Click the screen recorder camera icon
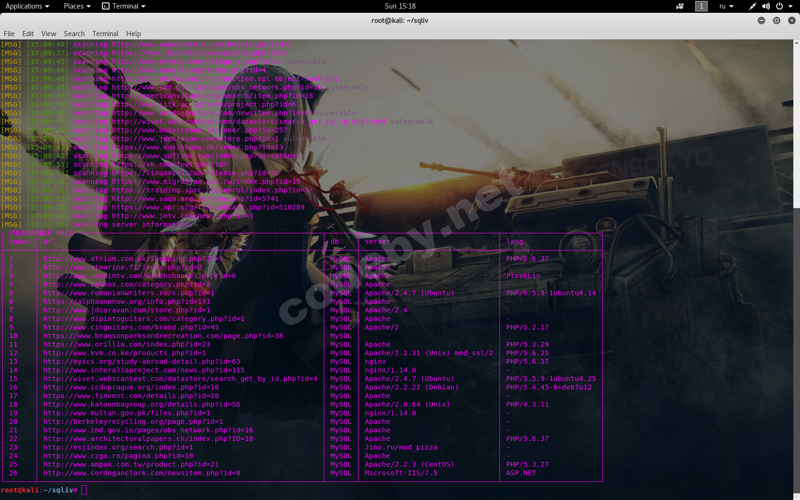 (680, 6)
